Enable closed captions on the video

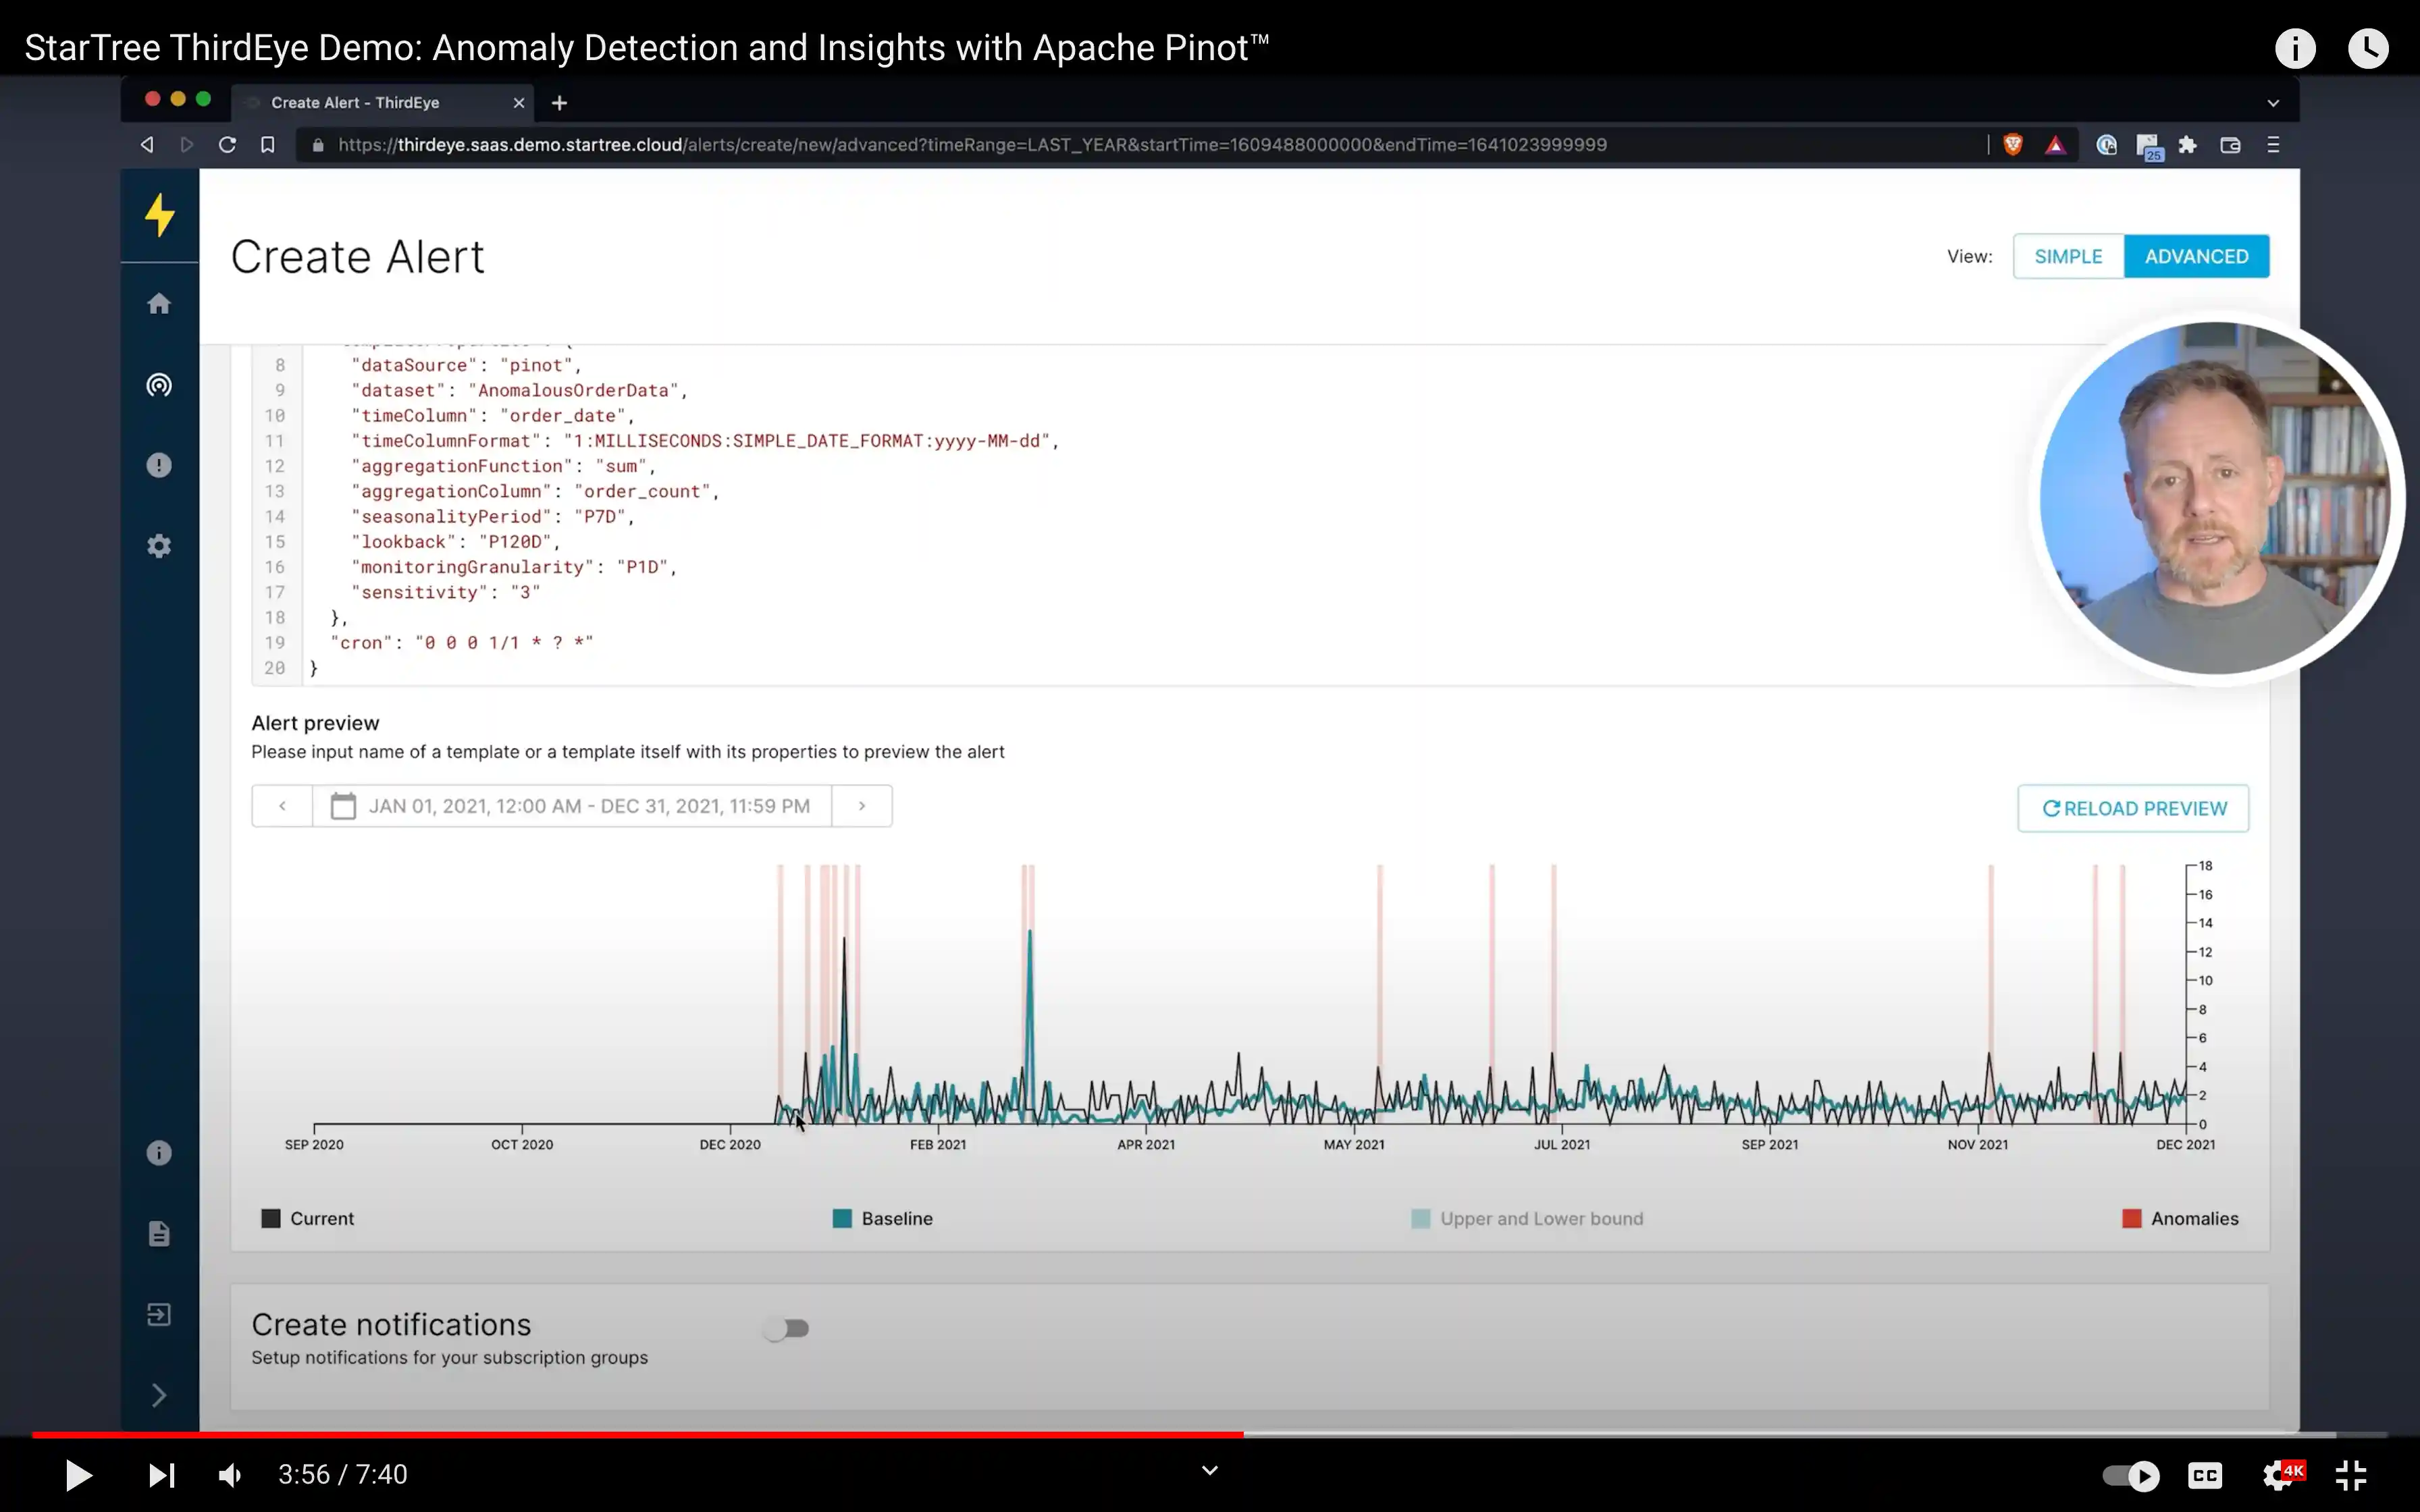tap(2206, 1475)
